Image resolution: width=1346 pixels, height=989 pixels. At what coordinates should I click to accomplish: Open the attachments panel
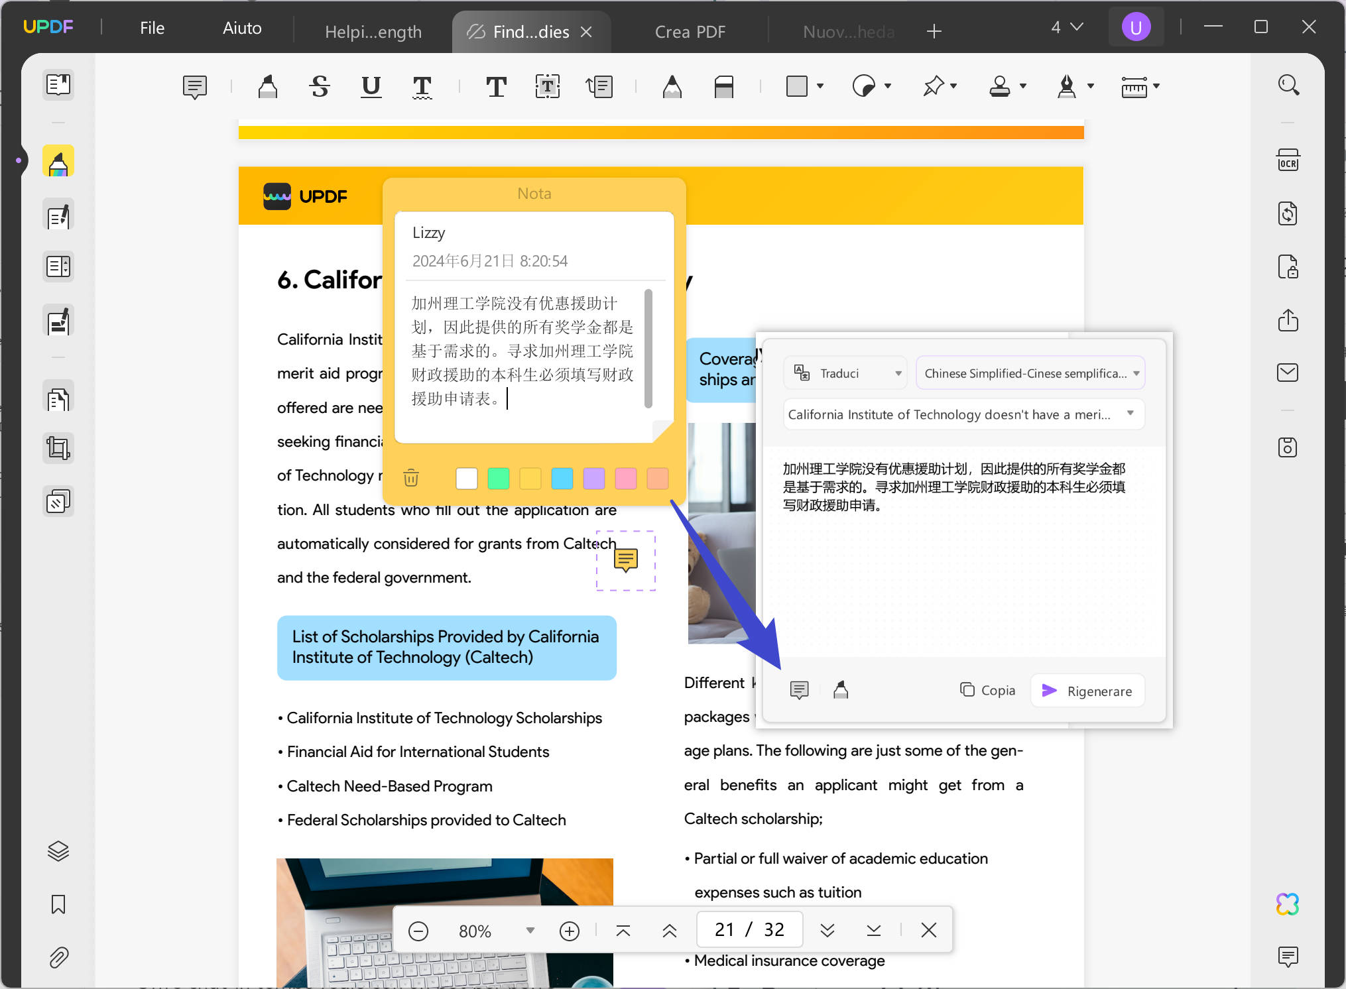click(58, 957)
